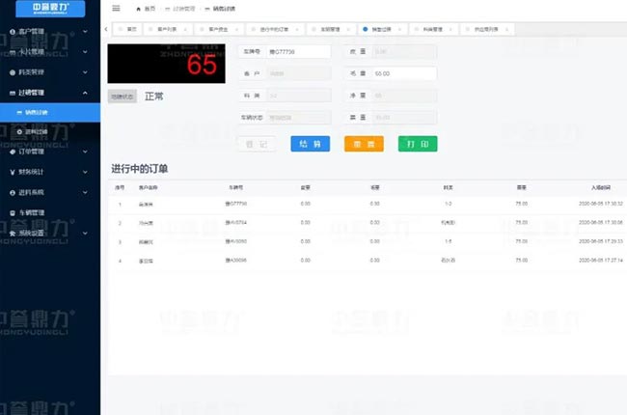Click the 料类管理 sidebar icon
The width and height of the screenshot is (627, 415).
(13, 72)
